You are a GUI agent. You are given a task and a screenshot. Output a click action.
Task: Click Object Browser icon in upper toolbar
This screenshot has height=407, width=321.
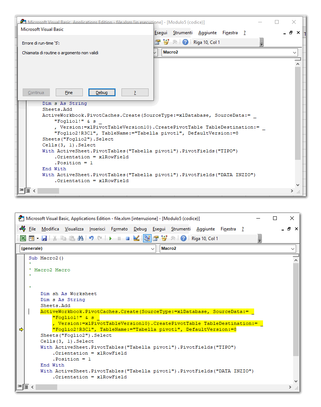[166, 42]
